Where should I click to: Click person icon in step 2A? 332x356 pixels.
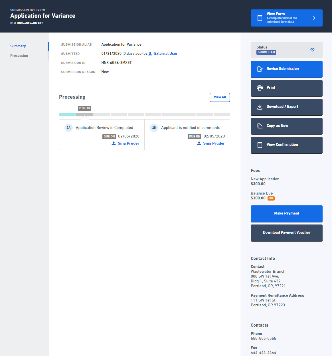114,143
